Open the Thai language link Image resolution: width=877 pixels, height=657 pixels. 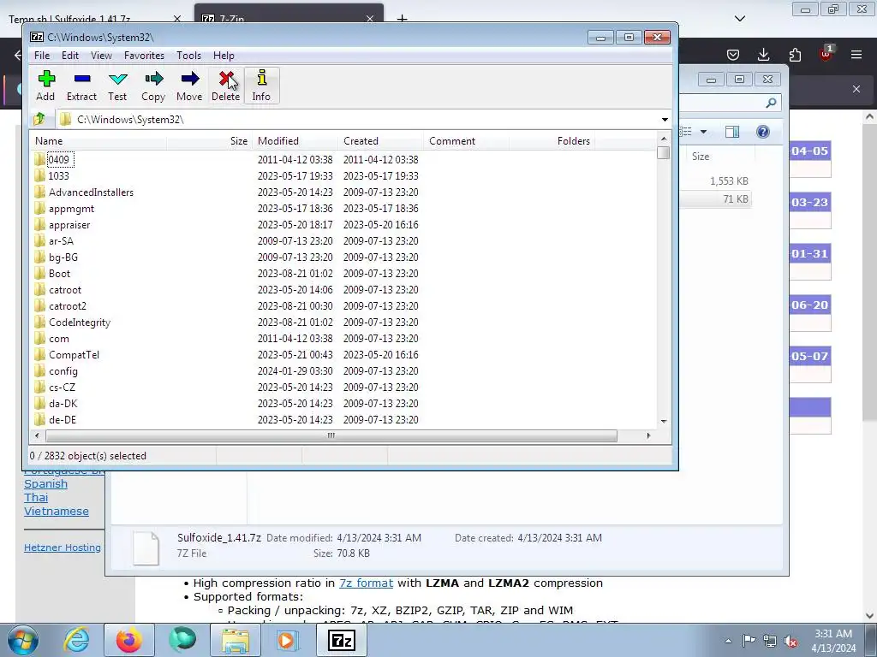pos(36,497)
